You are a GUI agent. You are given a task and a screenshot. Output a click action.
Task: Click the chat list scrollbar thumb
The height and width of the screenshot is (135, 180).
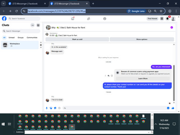pos(41,45)
